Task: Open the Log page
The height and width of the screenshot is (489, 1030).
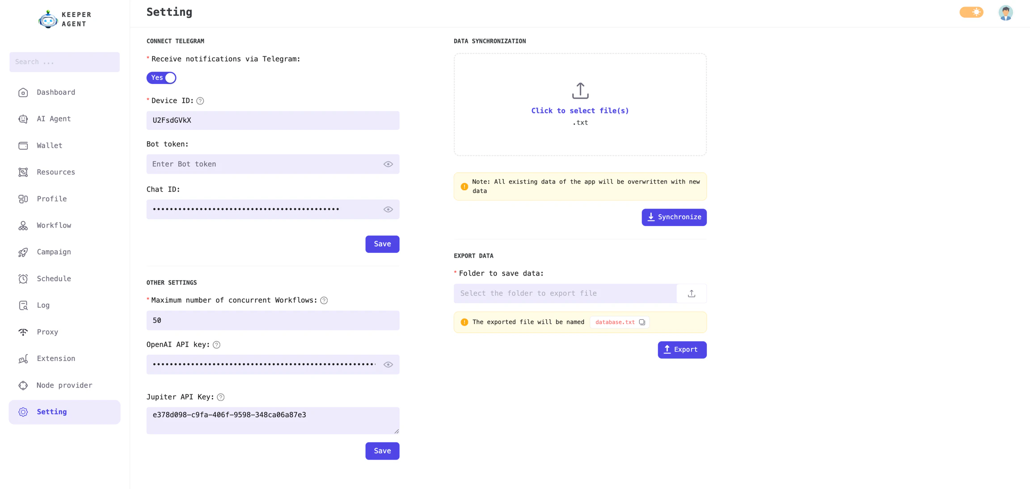Action: click(43, 305)
